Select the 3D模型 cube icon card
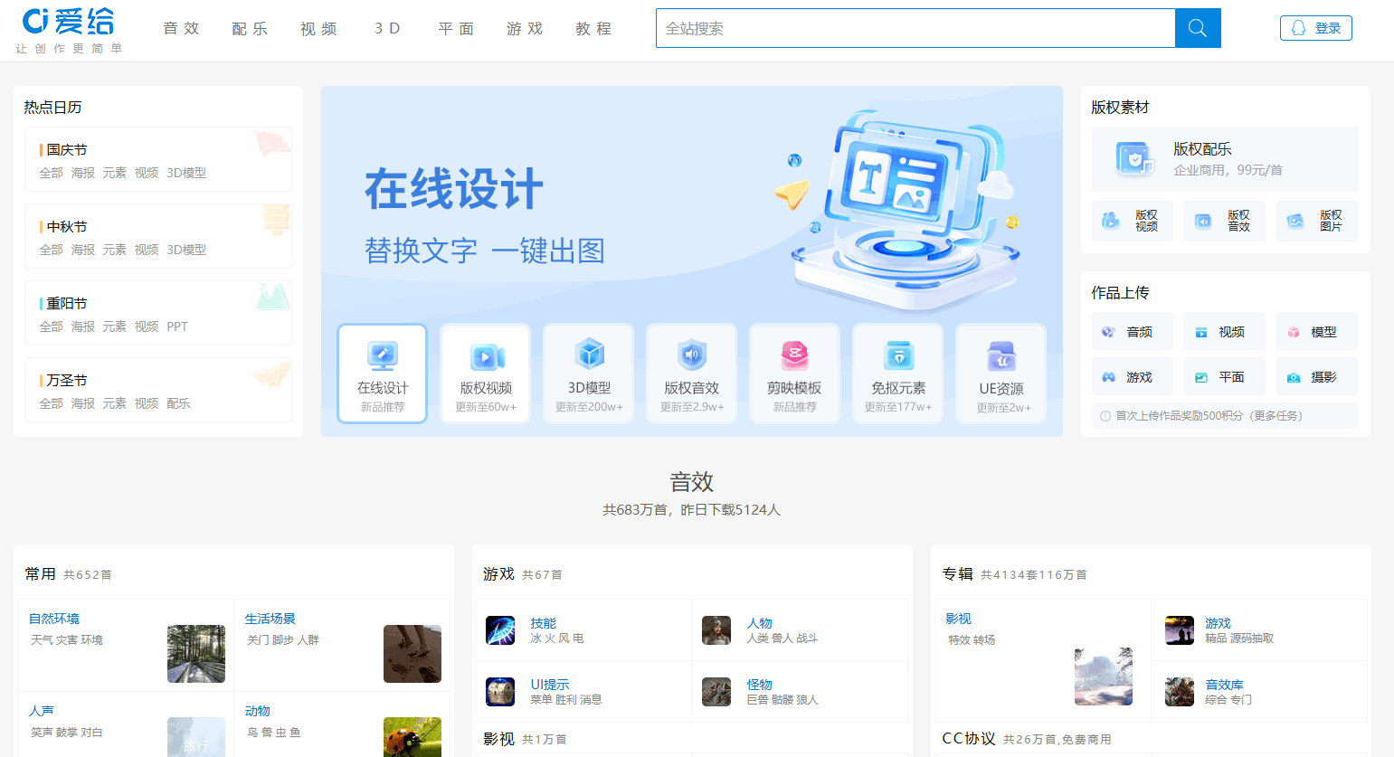The width and height of the screenshot is (1394, 757). click(589, 374)
